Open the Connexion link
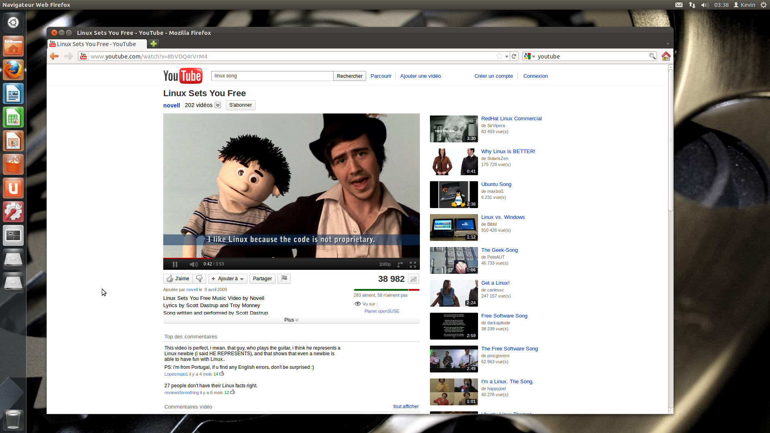Screen dimensions: 770x433 [535, 76]
